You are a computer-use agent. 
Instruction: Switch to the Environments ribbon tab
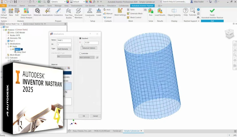click(x=77, y=6)
